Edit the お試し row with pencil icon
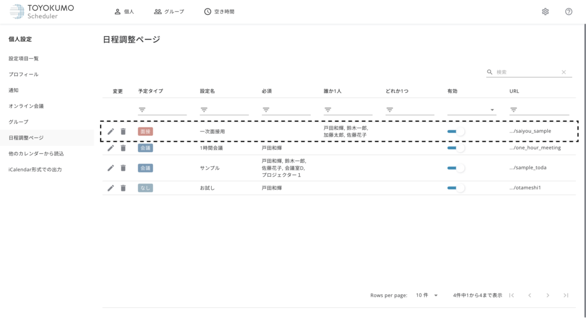 pyautogui.click(x=110, y=188)
